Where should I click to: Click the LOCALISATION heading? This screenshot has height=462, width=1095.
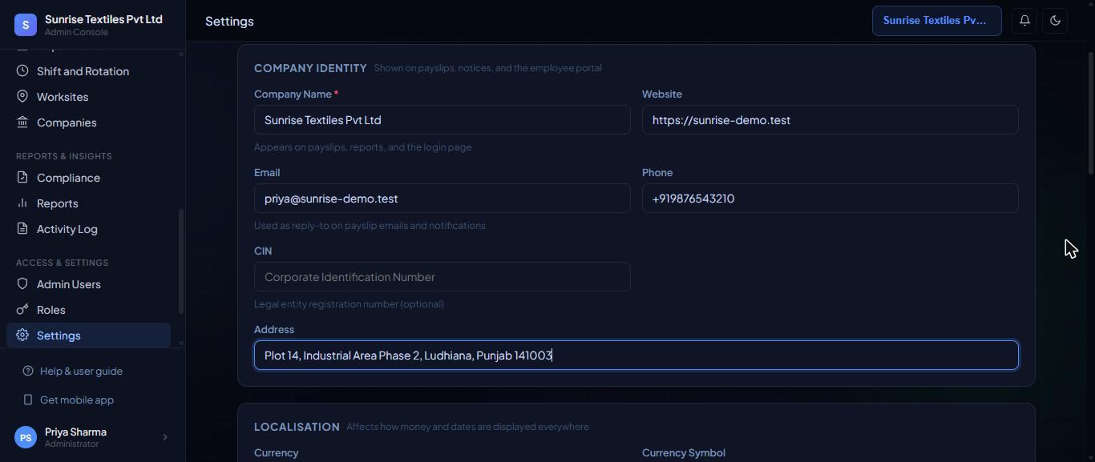[297, 427]
